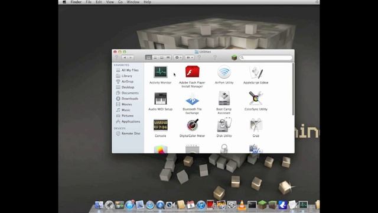The height and width of the screenshot is (213, 378).
Task: Open the Console app
Action: tap(161, 125)
